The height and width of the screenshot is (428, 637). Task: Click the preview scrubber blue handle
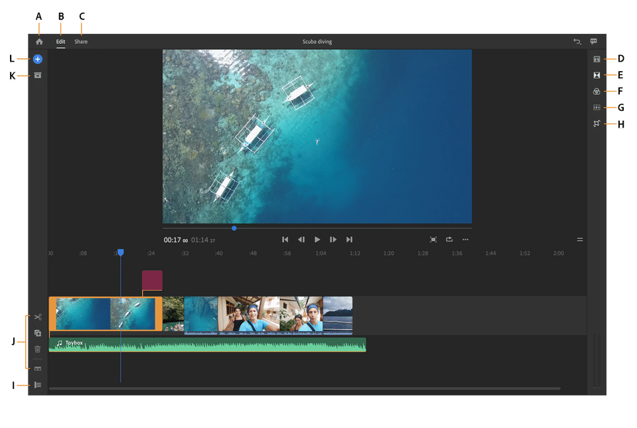point(234,228)
